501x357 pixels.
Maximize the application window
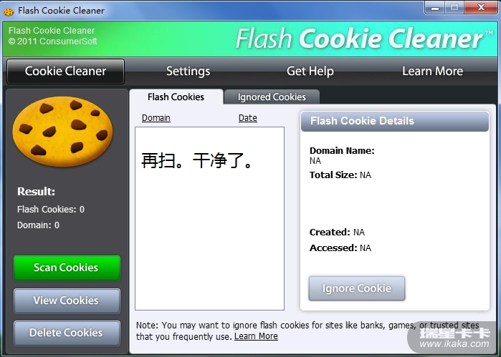454,7
